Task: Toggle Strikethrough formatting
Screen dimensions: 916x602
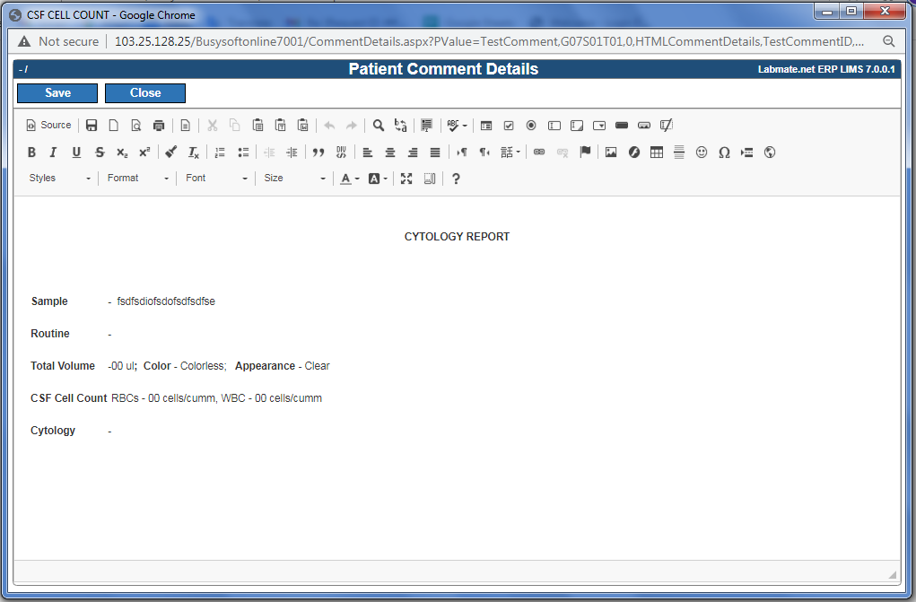Action: [x=100, y=153]
